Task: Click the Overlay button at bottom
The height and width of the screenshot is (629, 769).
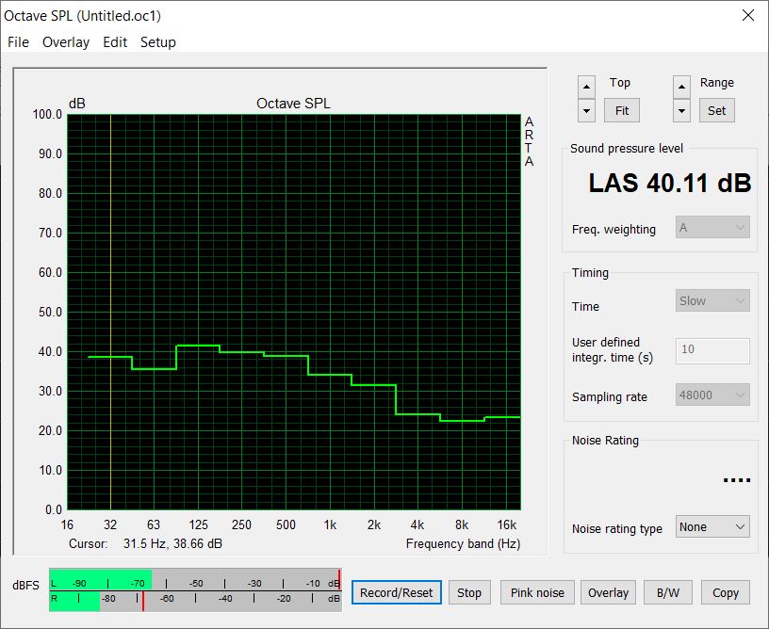Action: pyautogui.click(x=608, y=593)
